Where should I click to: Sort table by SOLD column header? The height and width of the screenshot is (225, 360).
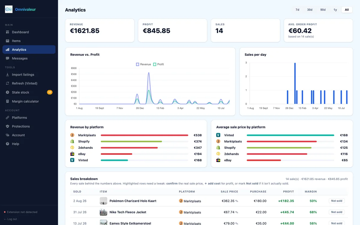(77, 191)
